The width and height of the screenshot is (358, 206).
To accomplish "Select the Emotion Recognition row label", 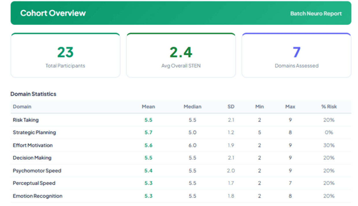I will point(38,196).
